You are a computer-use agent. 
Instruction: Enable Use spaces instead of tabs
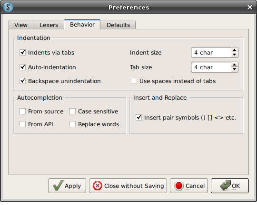point(134,81)
